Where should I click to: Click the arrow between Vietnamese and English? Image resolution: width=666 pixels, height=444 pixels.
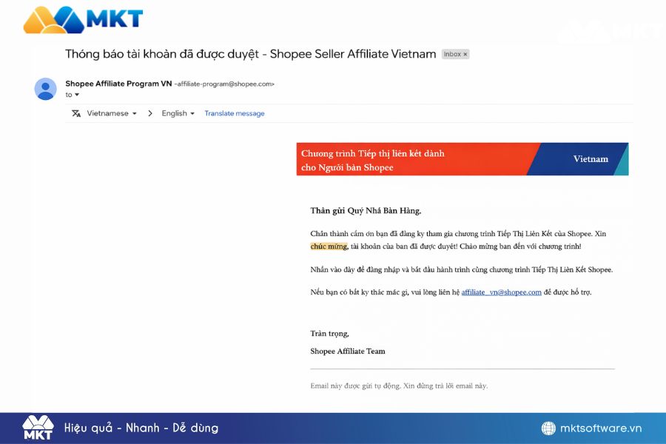coord(150,113)
